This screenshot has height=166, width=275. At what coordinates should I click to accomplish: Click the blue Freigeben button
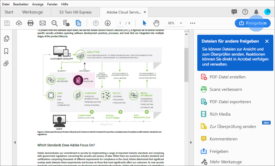(x=253, y=23)
